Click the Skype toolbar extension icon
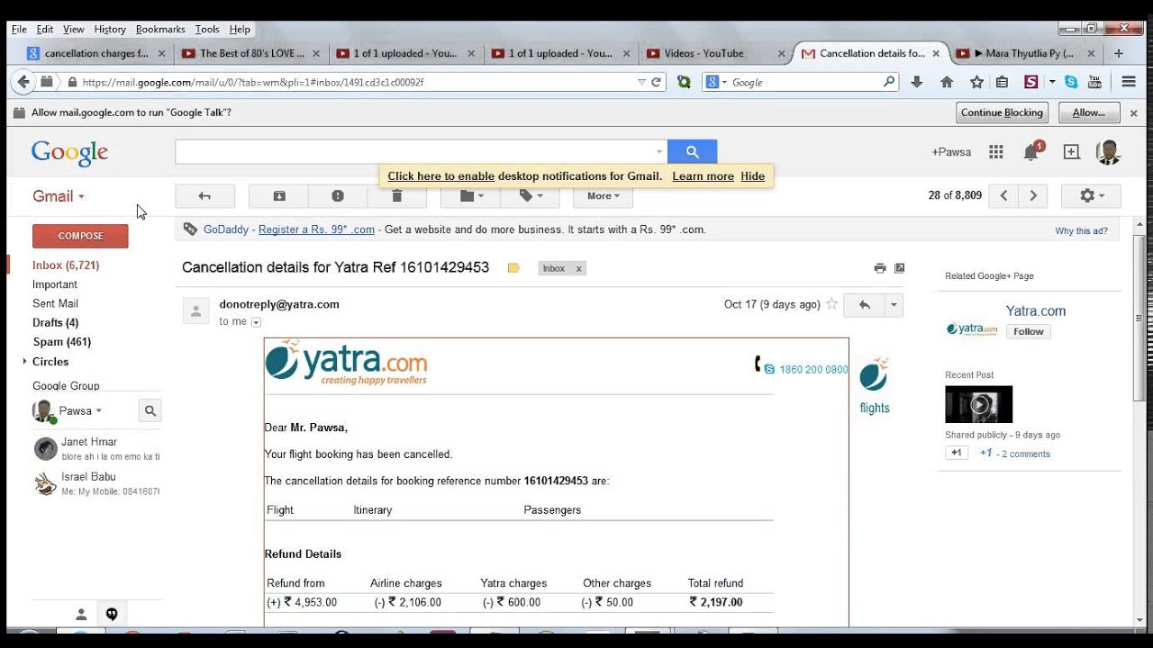Image resolution: width=1153 pixels, height=648 pixels. coord(1071,82)
